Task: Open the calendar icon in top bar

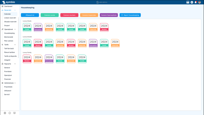Action: pos(188,2)
